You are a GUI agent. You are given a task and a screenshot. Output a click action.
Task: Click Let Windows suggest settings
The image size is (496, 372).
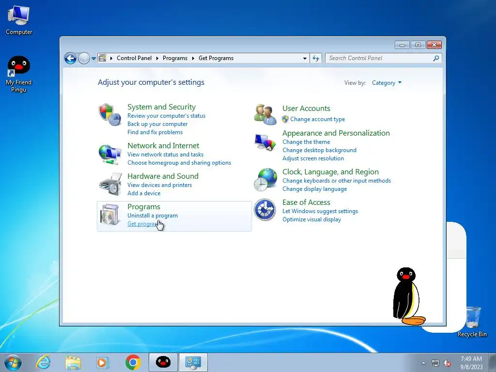point(320,211)
